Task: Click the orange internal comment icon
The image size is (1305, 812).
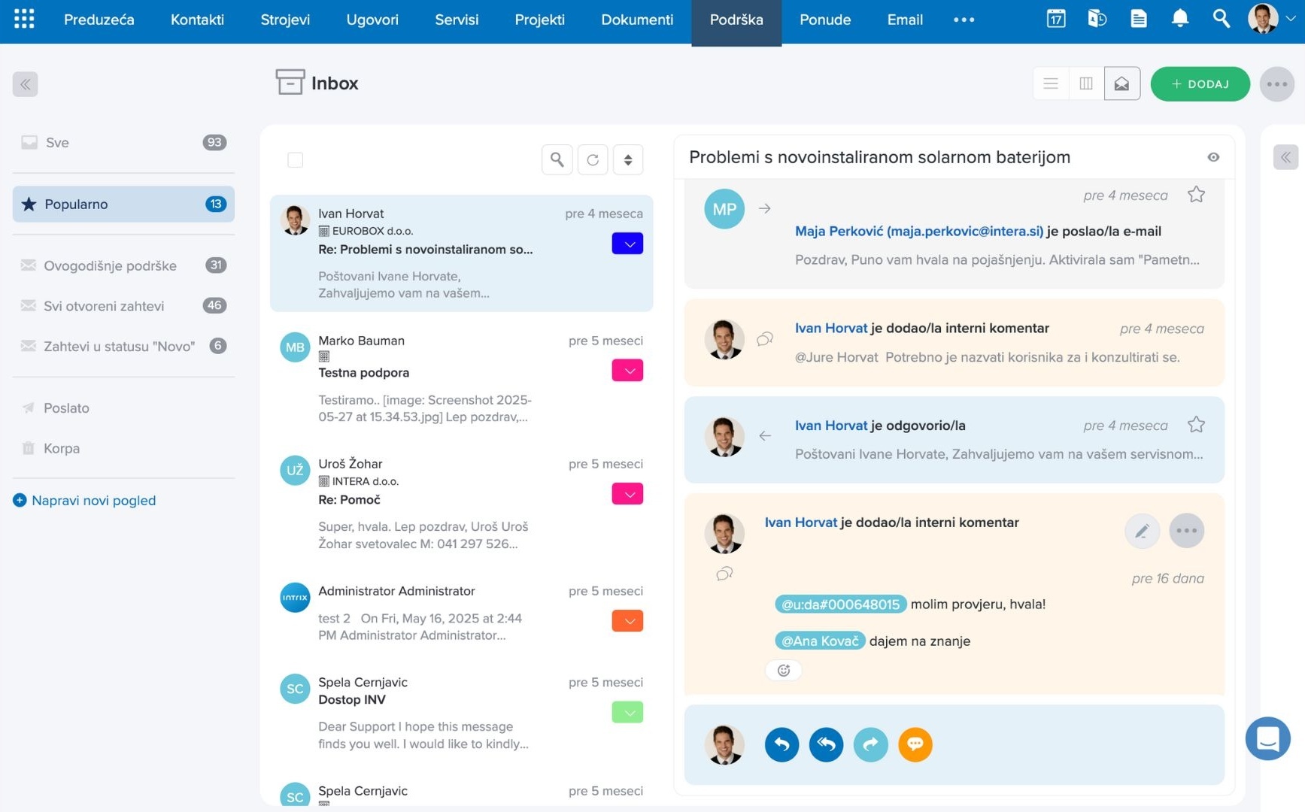Action: pos(915,744)
